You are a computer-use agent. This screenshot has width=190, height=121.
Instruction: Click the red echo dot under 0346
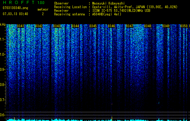pyautogui.click(x=112, y=104)
